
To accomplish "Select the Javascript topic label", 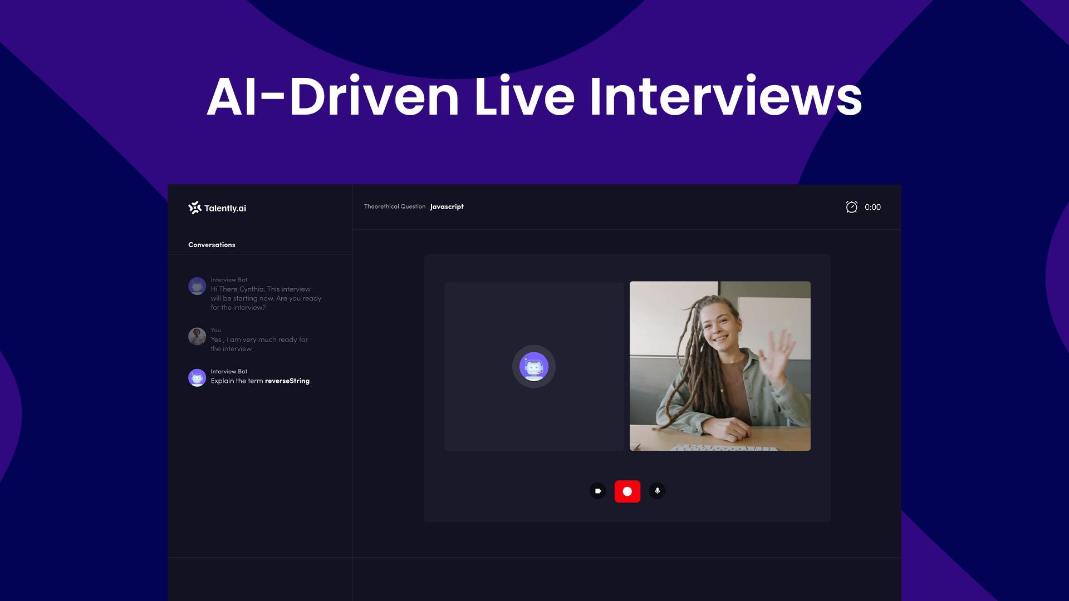I will click(x=447, y=206).
